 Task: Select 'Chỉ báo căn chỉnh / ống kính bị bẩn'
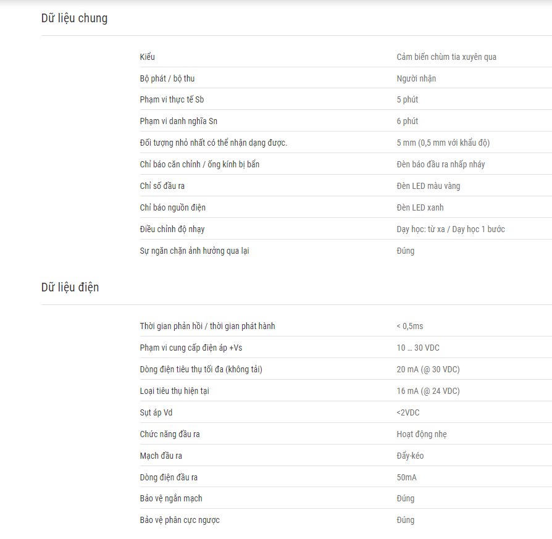[199, 164]
